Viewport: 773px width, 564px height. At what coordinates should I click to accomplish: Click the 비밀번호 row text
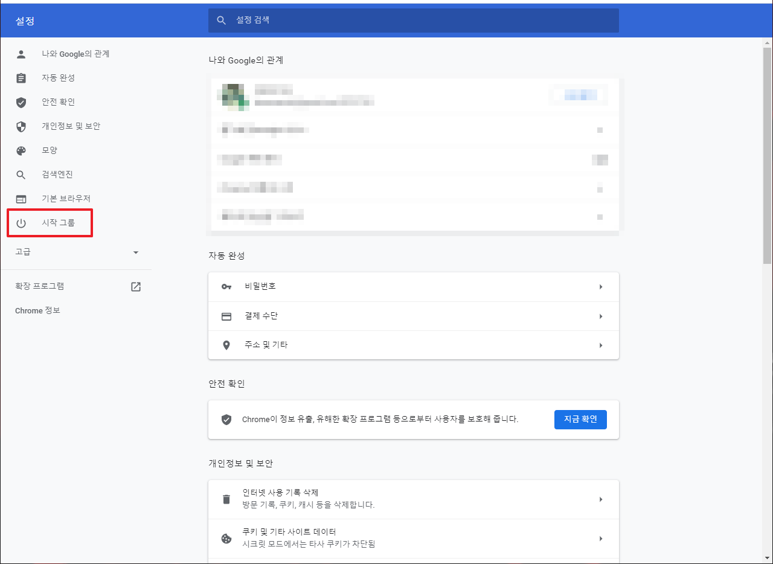[x=260, y=286]
